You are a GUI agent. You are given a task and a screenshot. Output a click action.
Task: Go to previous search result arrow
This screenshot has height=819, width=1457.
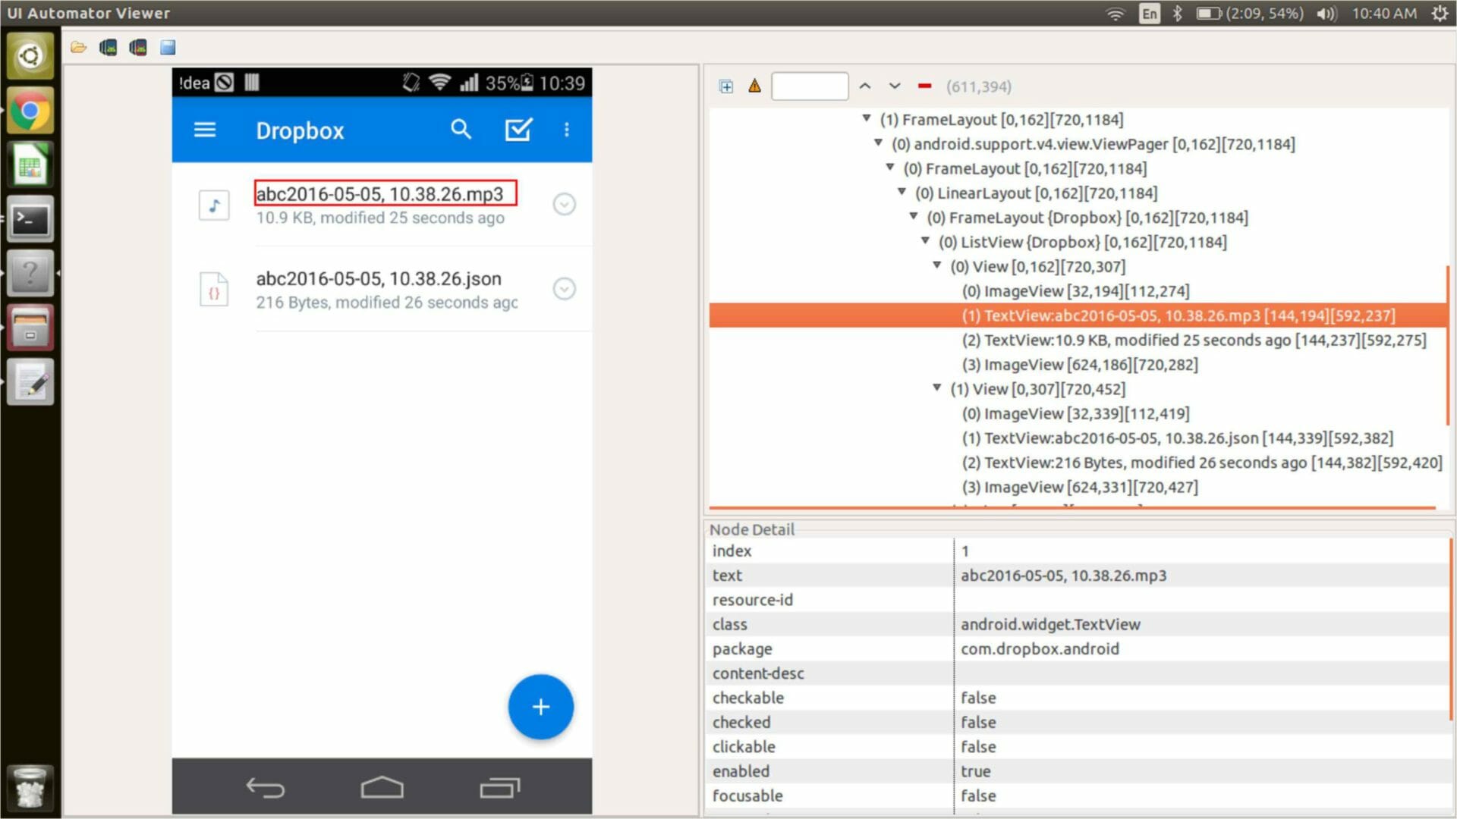[x=865, y=86]
